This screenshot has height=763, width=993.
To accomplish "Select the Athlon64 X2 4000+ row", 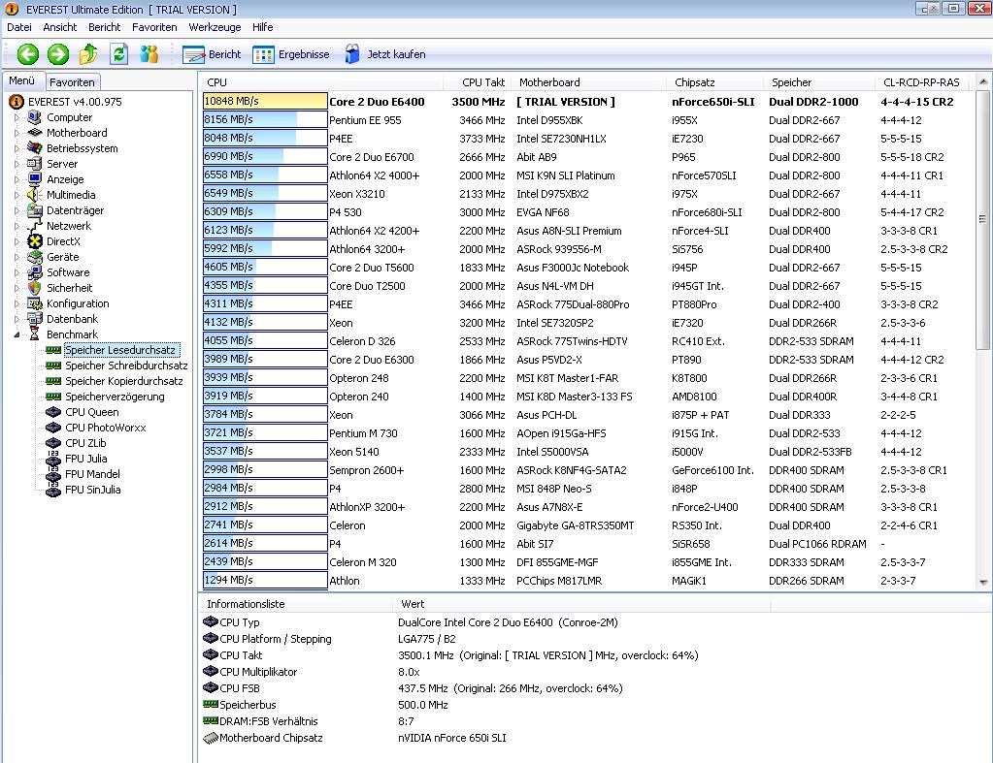I will 586,175.
